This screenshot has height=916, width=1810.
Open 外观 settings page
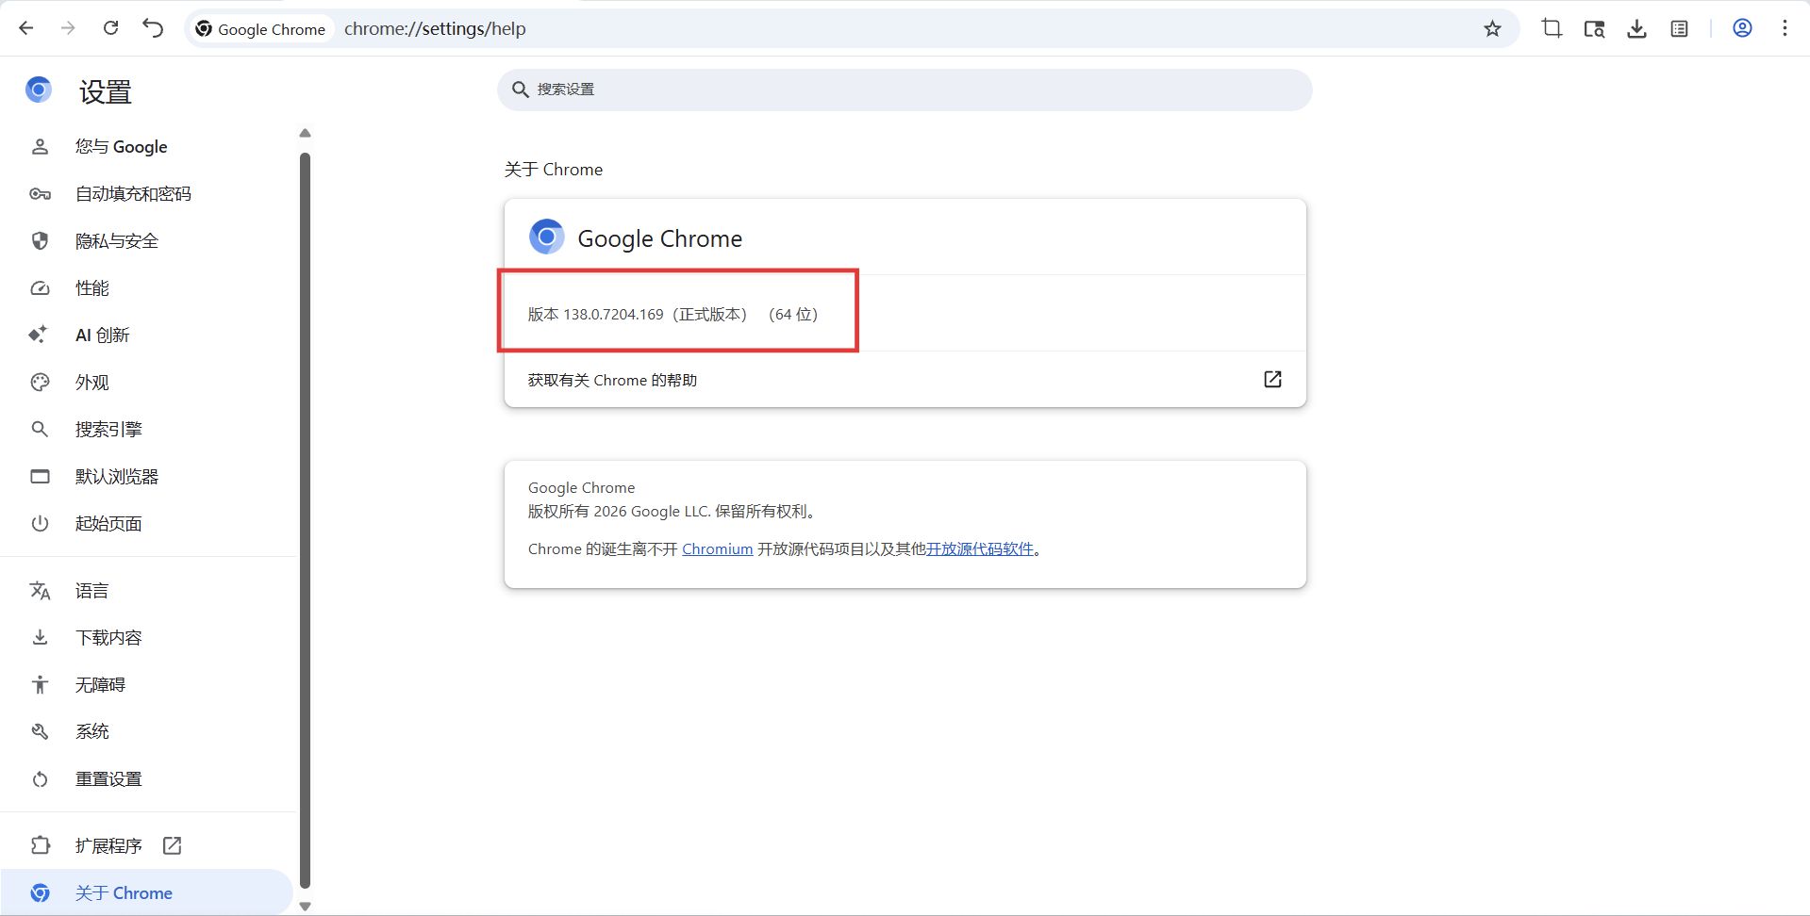click(92, 383)
